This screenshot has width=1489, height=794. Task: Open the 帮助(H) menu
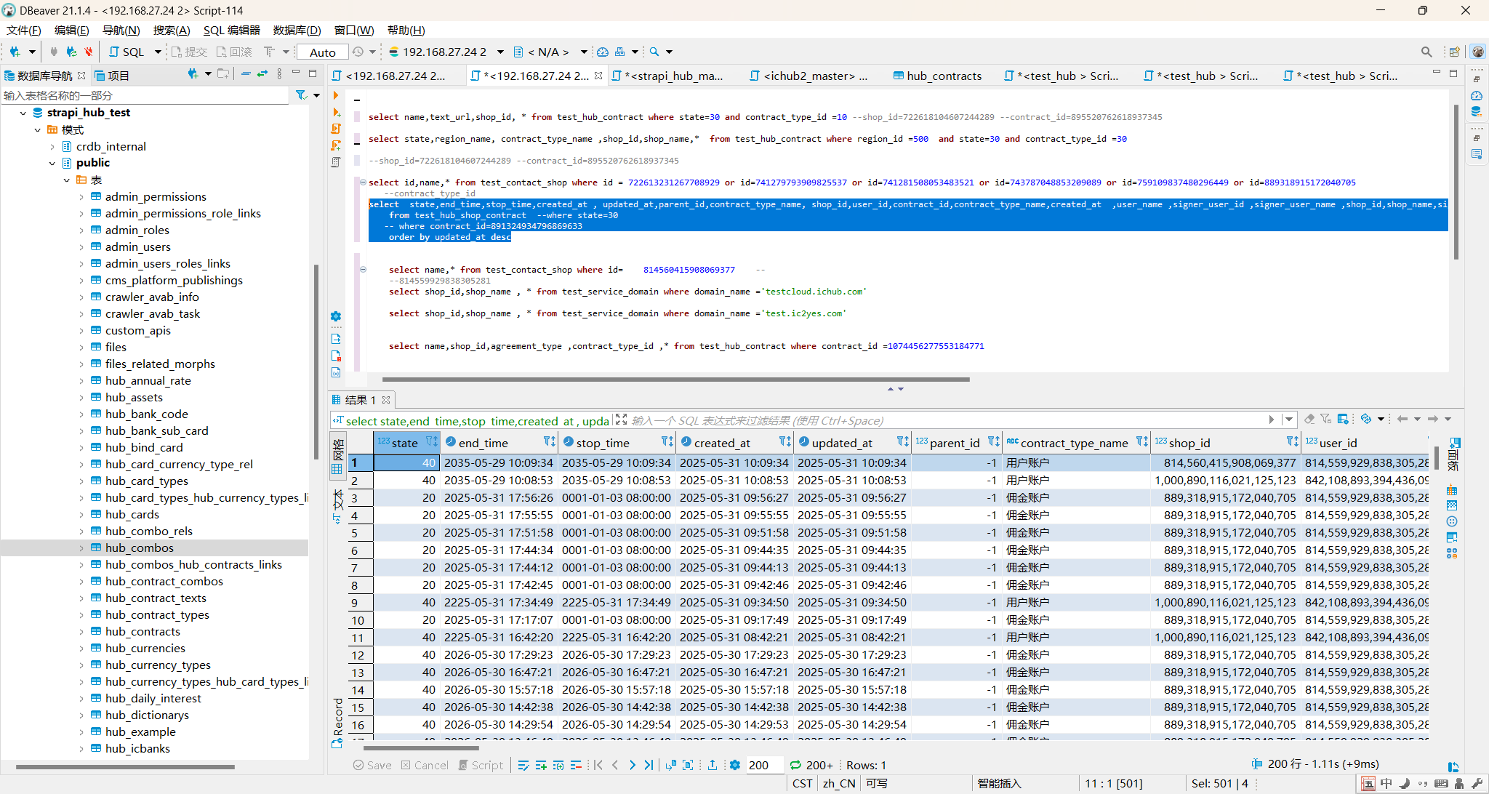tap(406, 30)
